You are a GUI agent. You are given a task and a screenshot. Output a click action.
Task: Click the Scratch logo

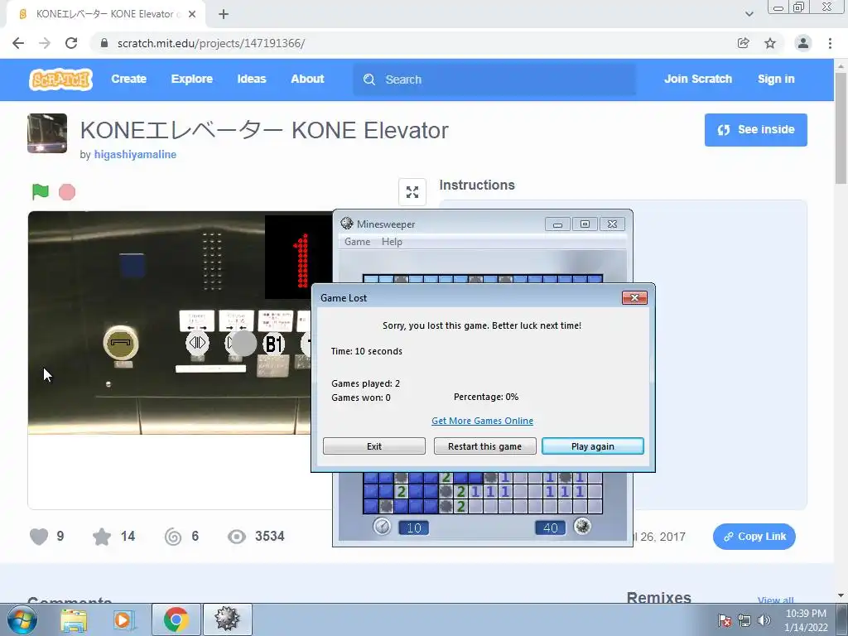pyautogui.click(x=60, y=79)
